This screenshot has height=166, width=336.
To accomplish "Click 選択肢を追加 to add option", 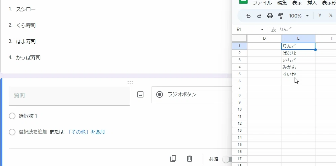I will 33,132.
